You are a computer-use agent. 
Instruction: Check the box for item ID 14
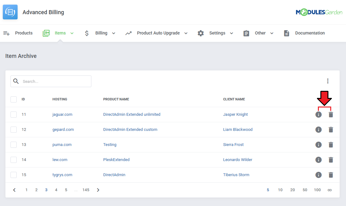point(14,160)
